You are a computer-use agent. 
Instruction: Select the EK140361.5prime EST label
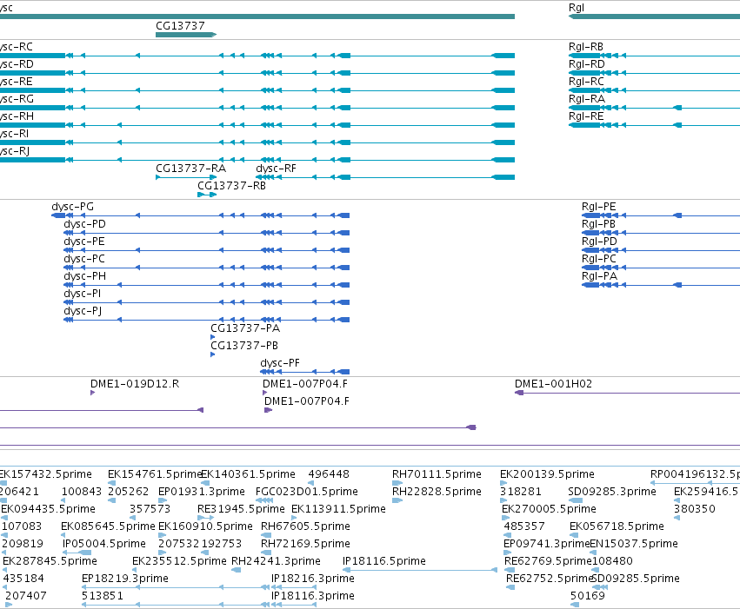coord(248,474)
